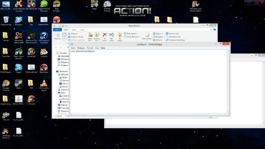Launch VLC media player from the desktop
Screen dimensions: 265x149
(44, 85)
